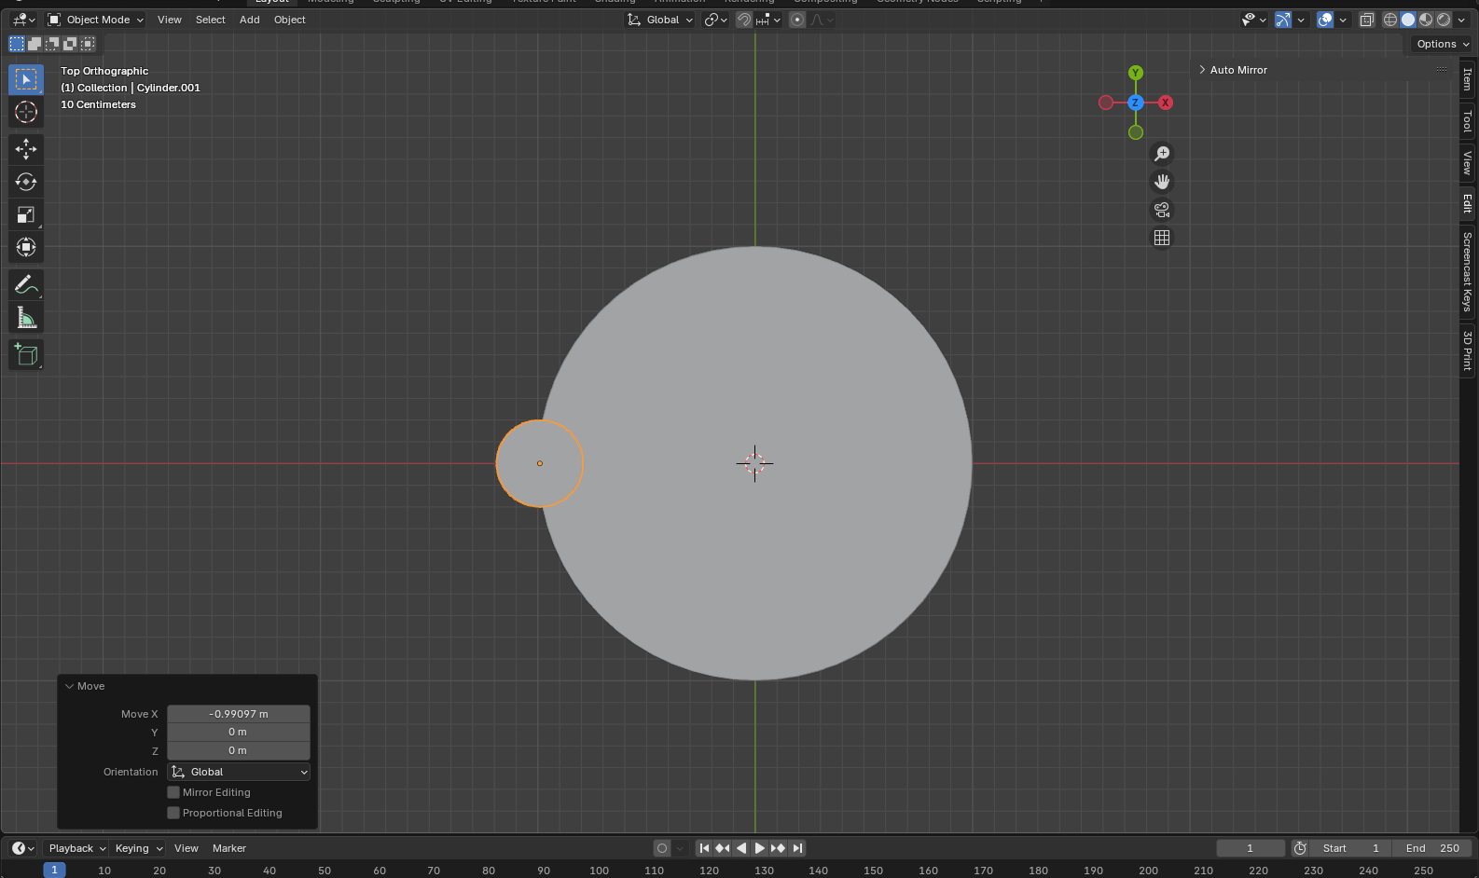Open the Item sidebar tab
The image size is (1479, 878).
(x=1468, y=79)
